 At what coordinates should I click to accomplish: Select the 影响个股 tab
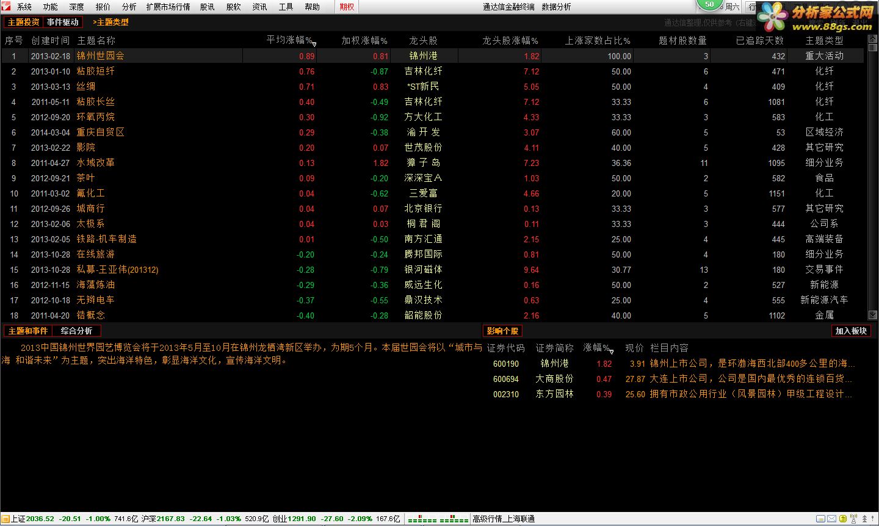[x=502, y=331]
